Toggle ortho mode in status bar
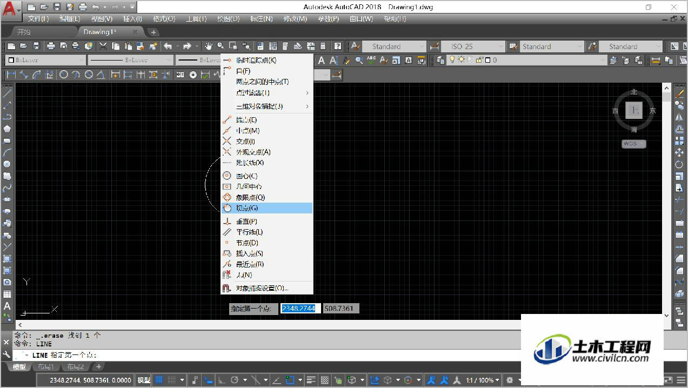Viewport: 688px width, 388px height. click(x=222, y=380)
